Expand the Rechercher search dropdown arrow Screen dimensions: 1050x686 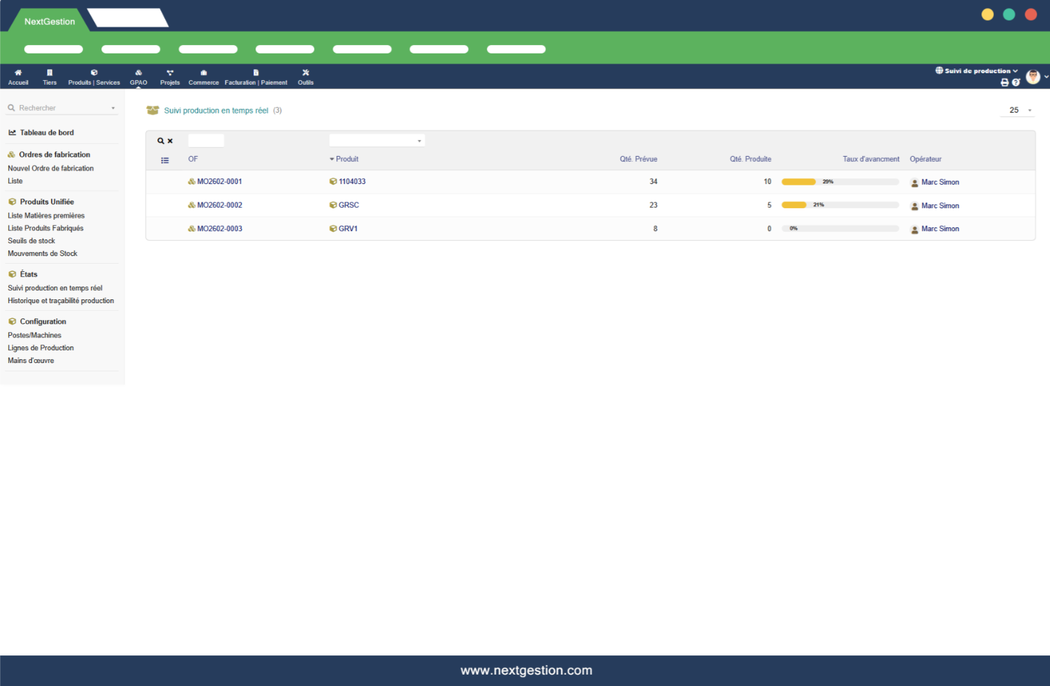pos(113,108)
